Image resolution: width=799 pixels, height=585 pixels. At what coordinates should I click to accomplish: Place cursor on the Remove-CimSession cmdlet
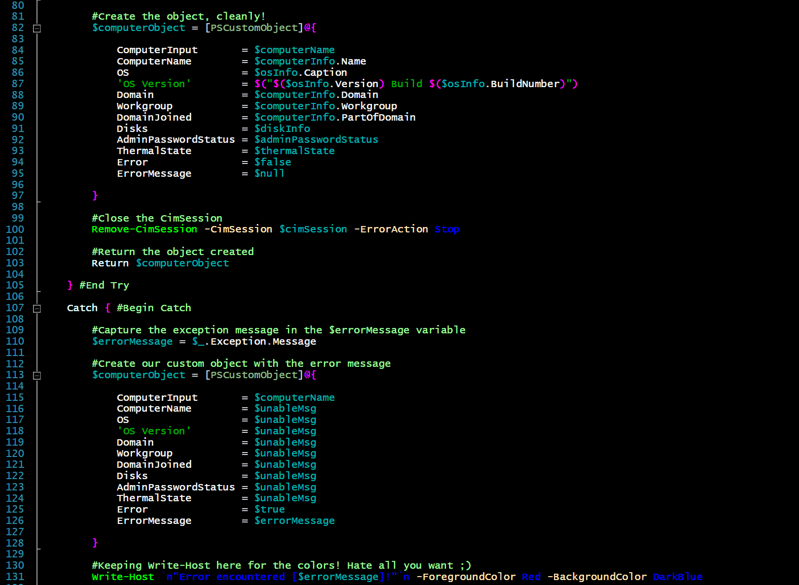pos(143,229)
